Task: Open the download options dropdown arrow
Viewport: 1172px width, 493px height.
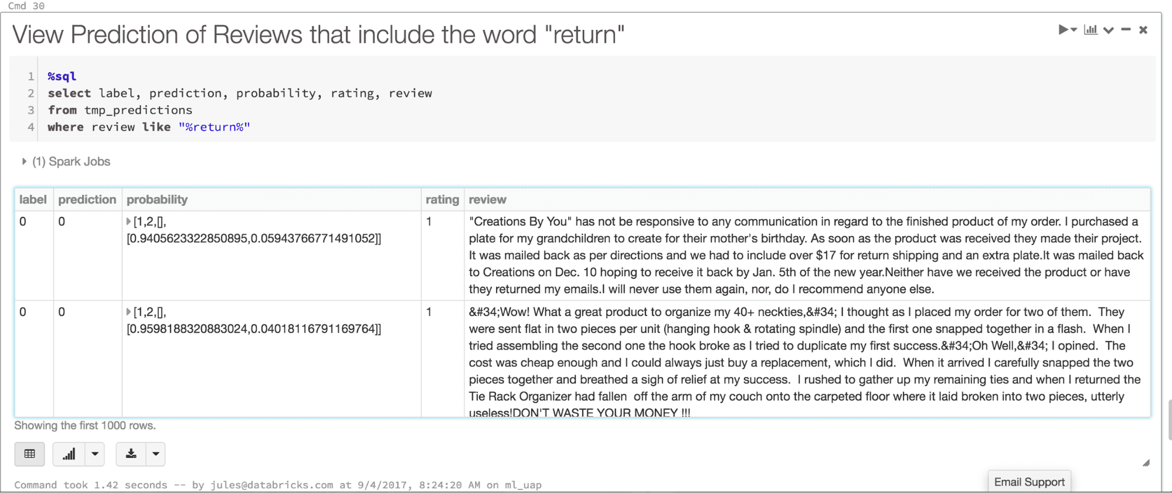Action: point(155,454)
